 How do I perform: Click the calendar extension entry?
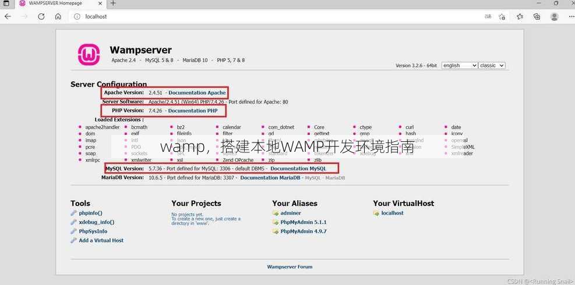(x=232, y=127)
